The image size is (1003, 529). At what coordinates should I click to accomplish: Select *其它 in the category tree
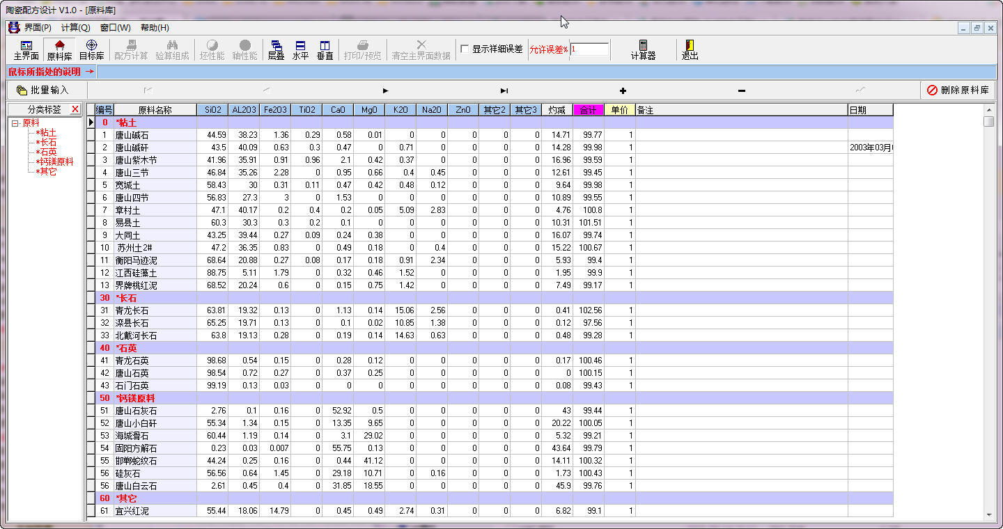[x=46, y=171]
